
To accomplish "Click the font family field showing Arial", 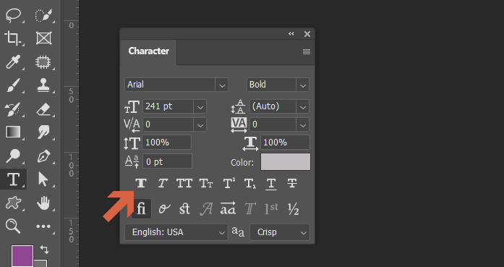I will click(170, 85).
